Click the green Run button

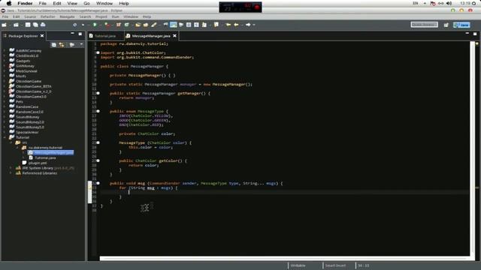(95, 25)
